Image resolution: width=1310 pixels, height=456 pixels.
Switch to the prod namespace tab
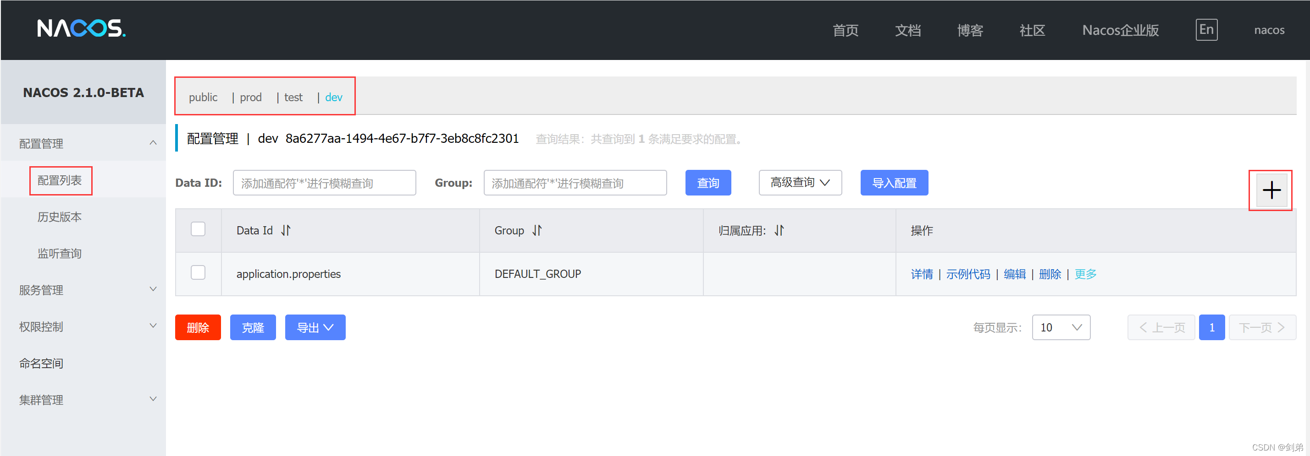250,97
